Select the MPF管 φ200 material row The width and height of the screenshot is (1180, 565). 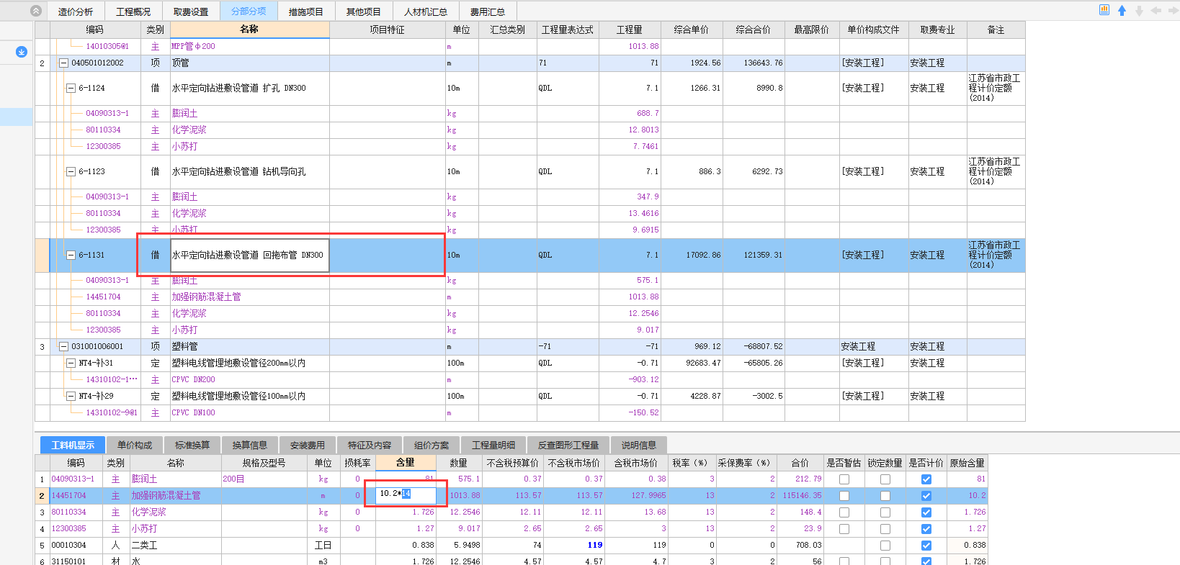click(529, 46)
